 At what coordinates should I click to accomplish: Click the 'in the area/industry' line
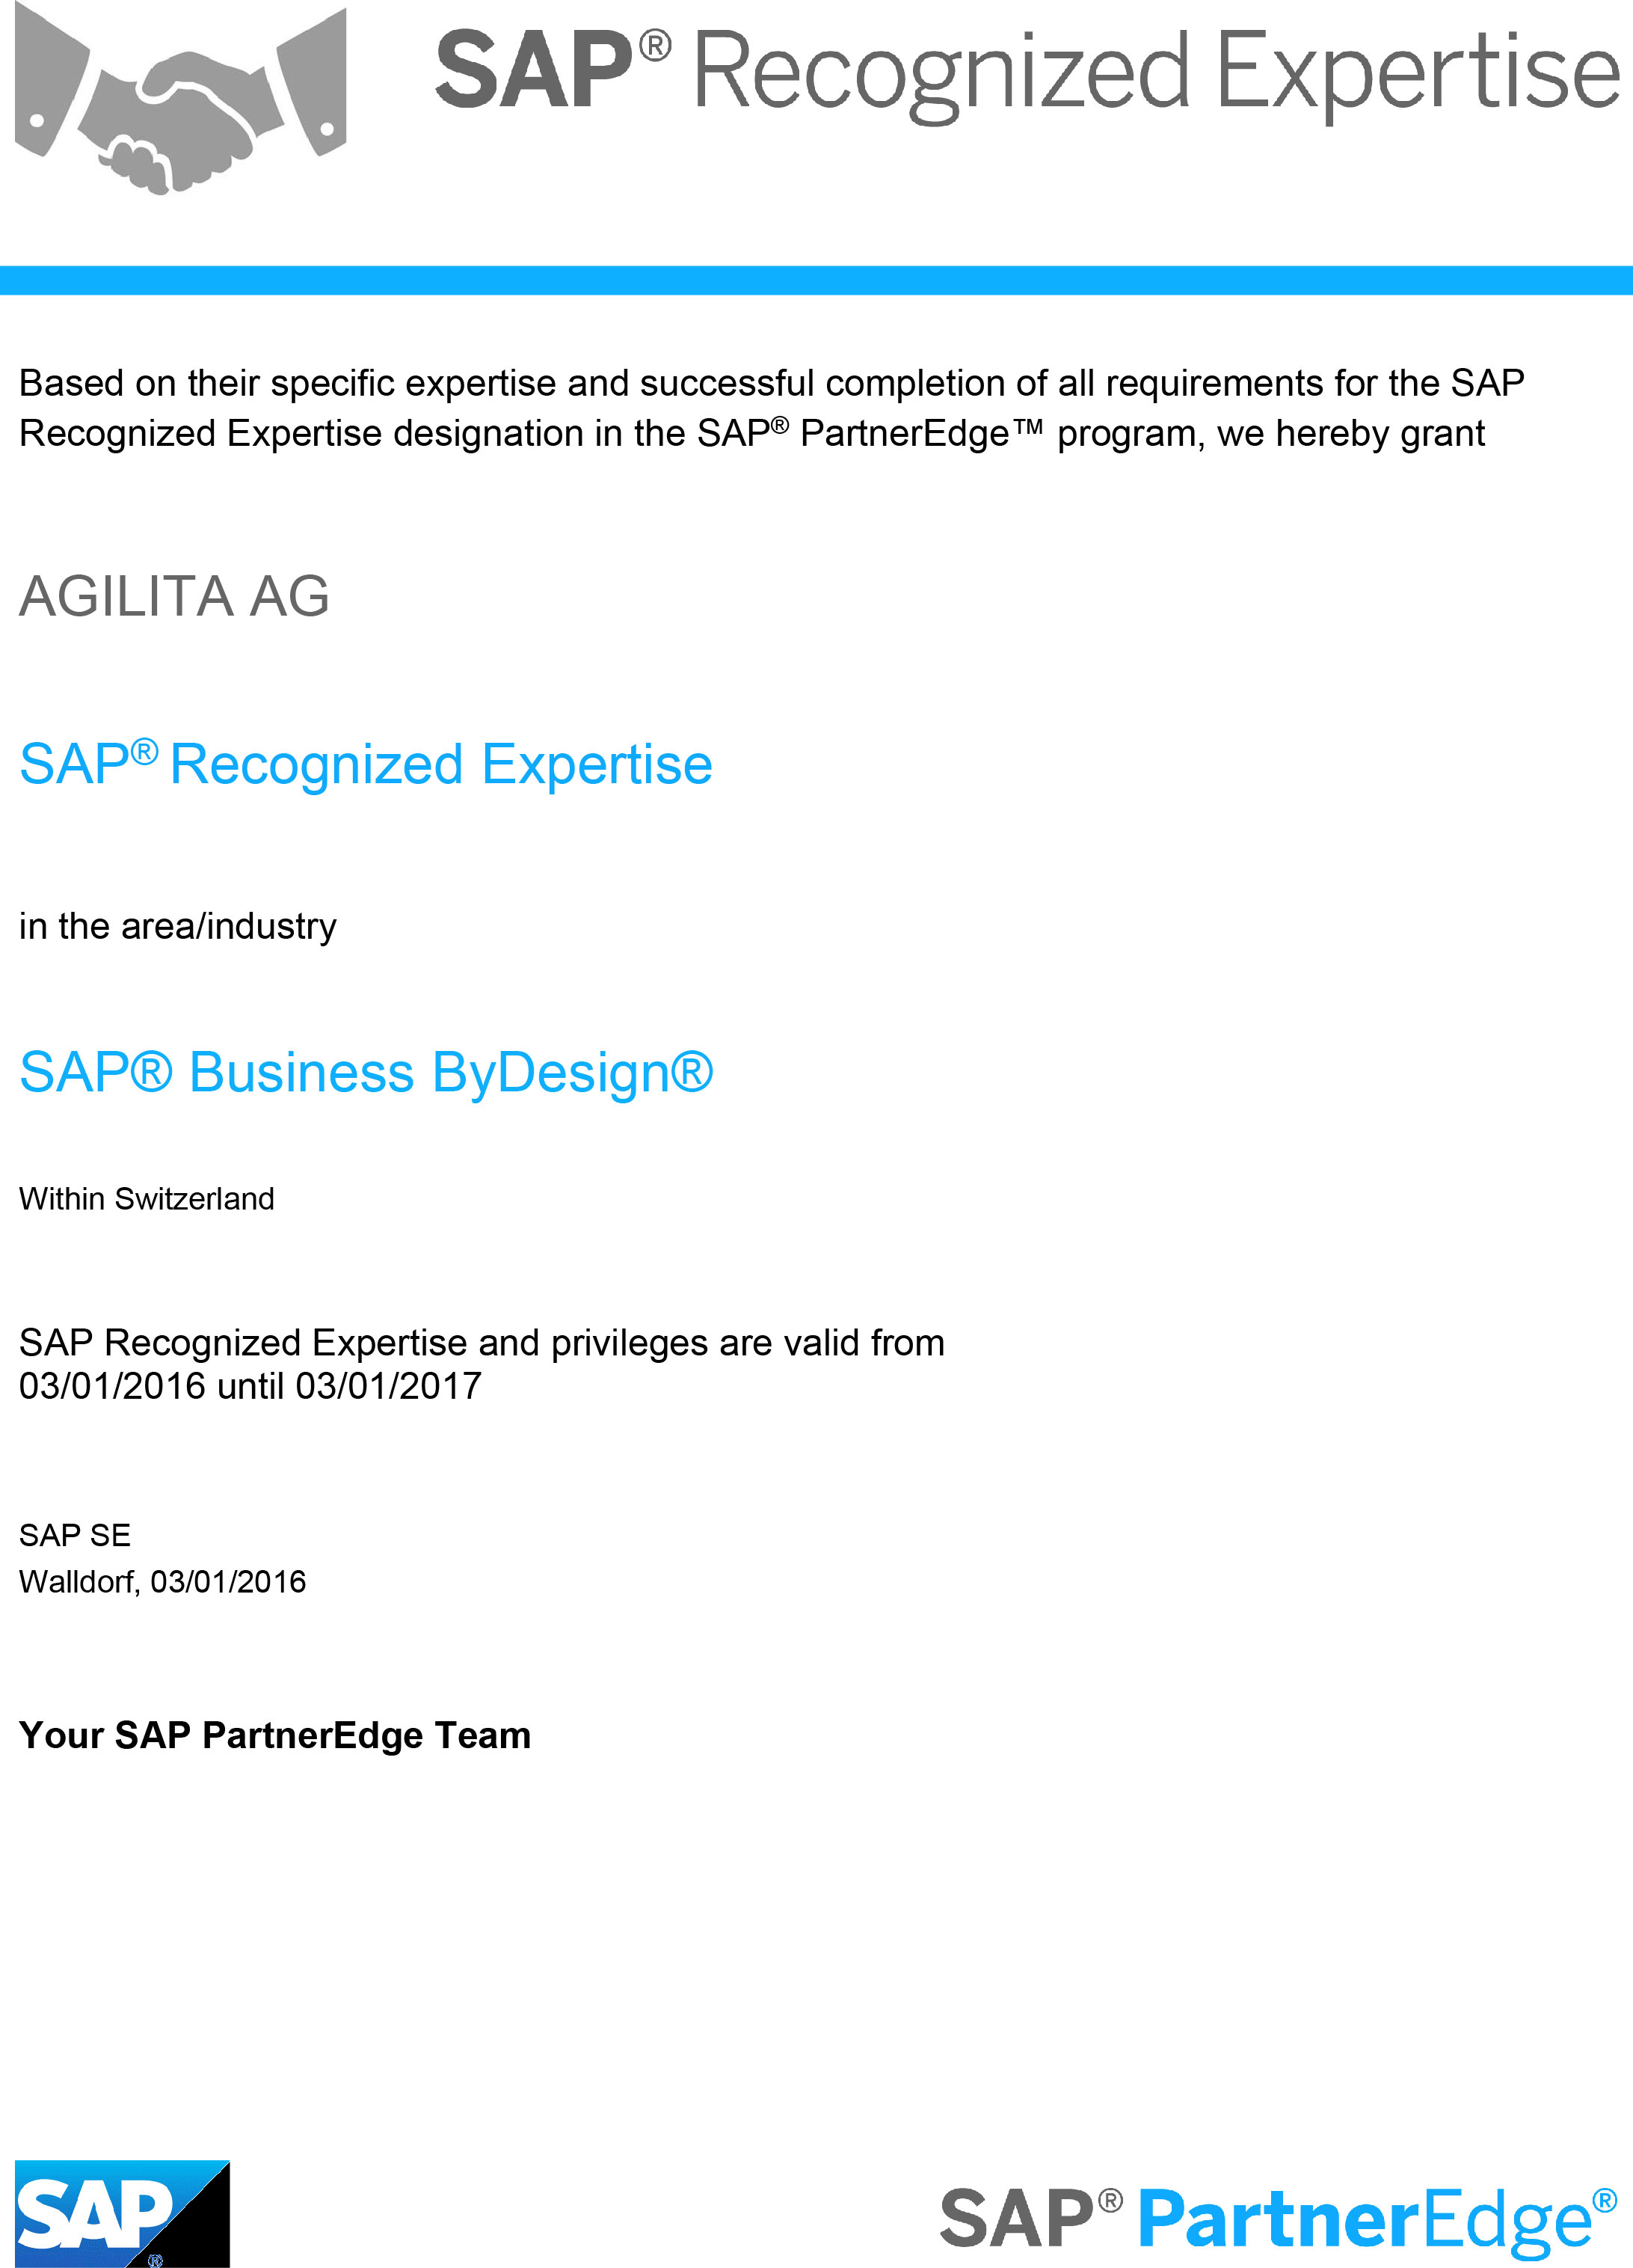pyautogui.click(x=178, y=927)
